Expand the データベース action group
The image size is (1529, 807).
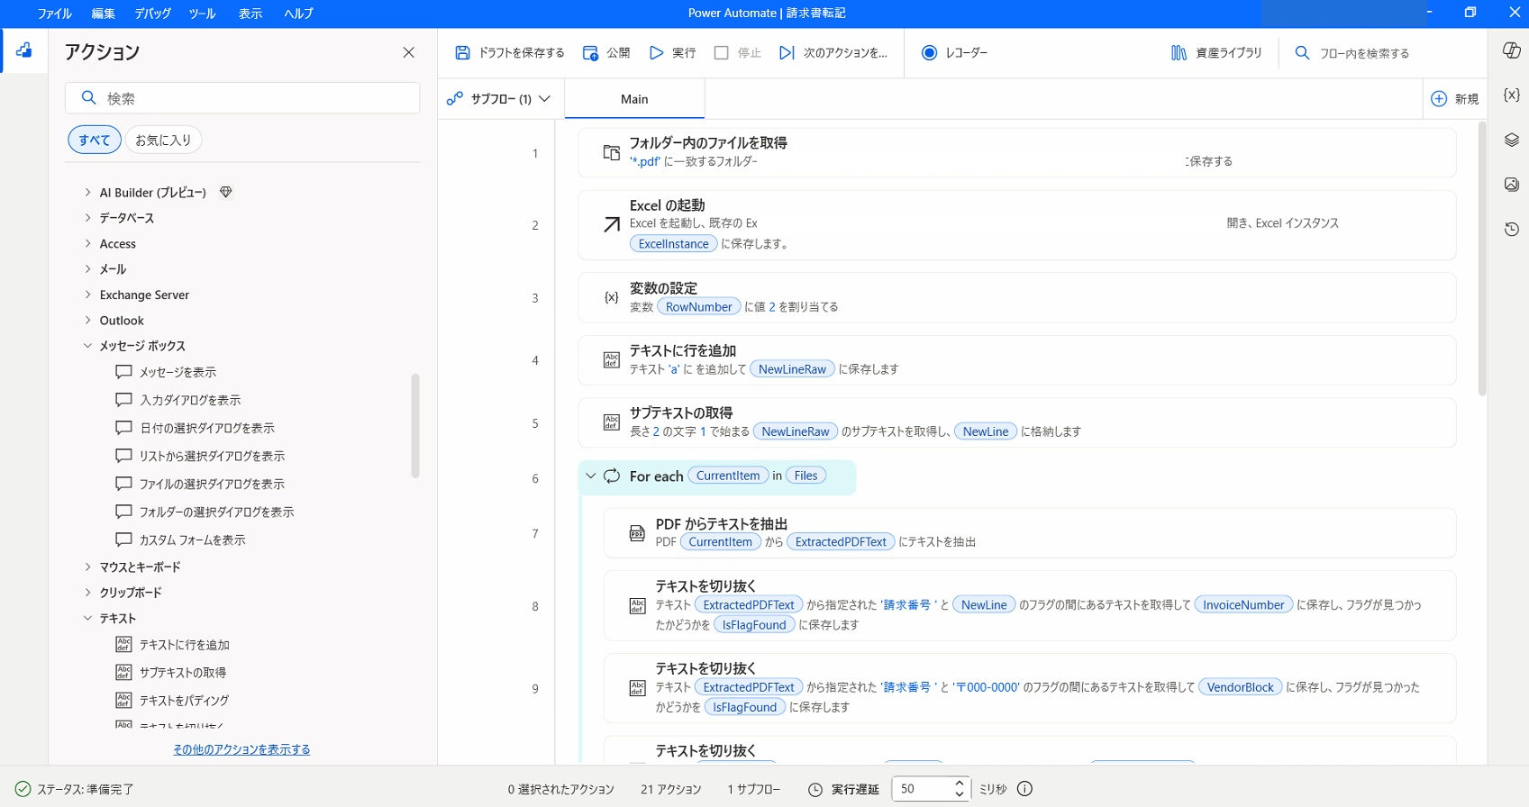tap(87, 218)
